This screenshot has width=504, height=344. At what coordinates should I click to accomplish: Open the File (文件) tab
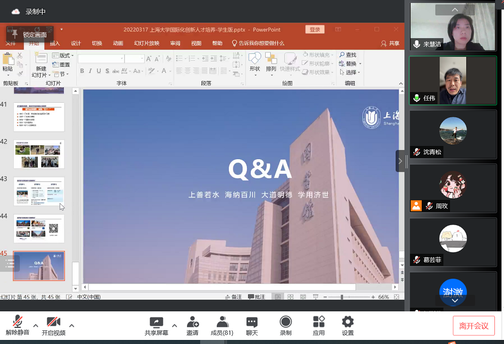(10, 43)
